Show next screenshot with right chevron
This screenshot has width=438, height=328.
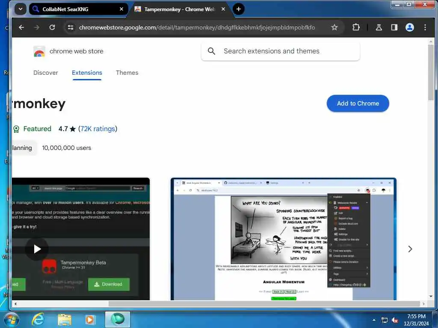pos(410,249)
